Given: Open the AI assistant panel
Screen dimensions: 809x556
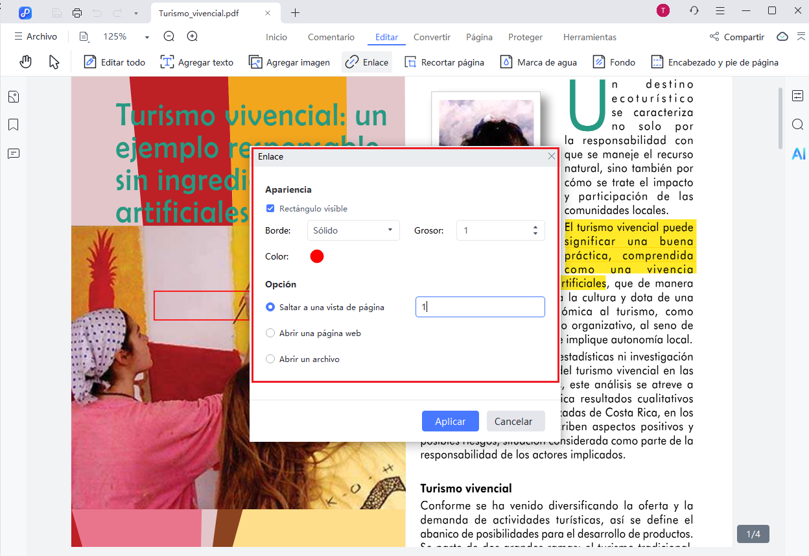Looking at the screenshot, I should click(798, 154).
